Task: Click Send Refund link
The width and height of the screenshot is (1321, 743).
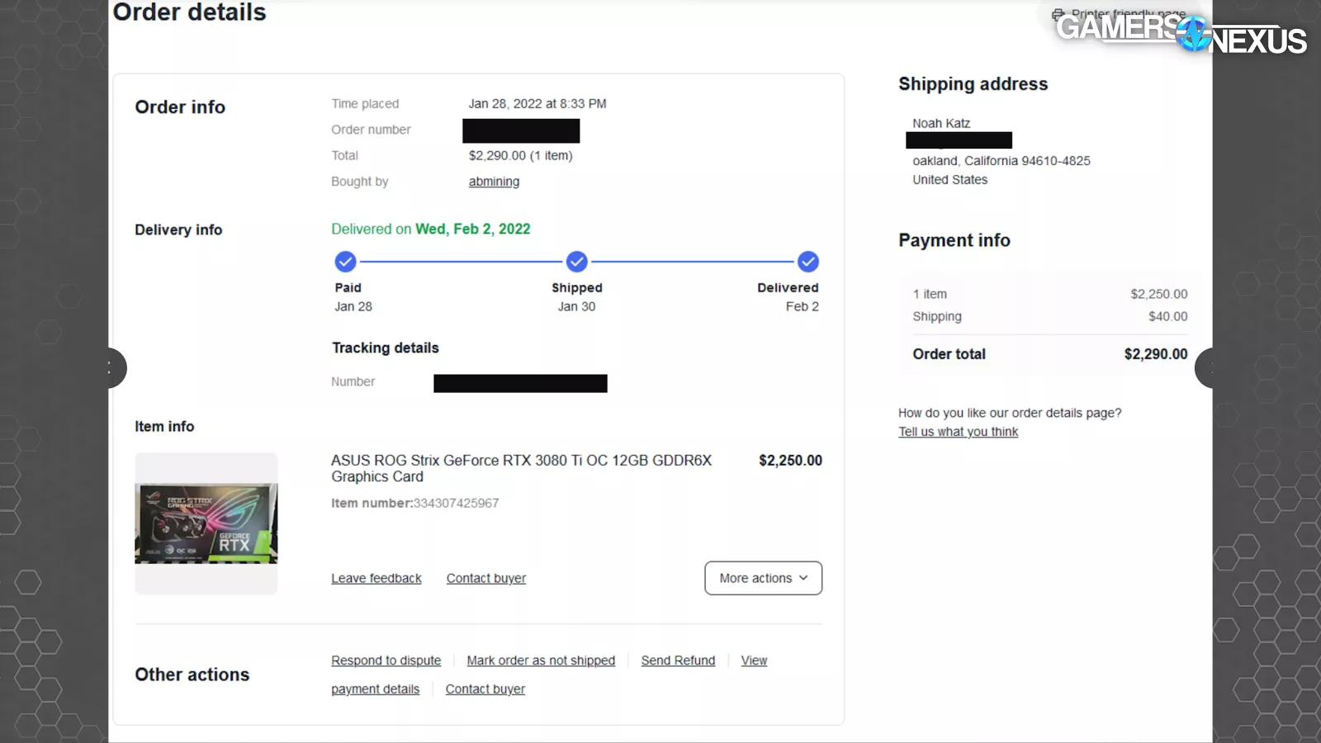Action: tap(678, 660)
